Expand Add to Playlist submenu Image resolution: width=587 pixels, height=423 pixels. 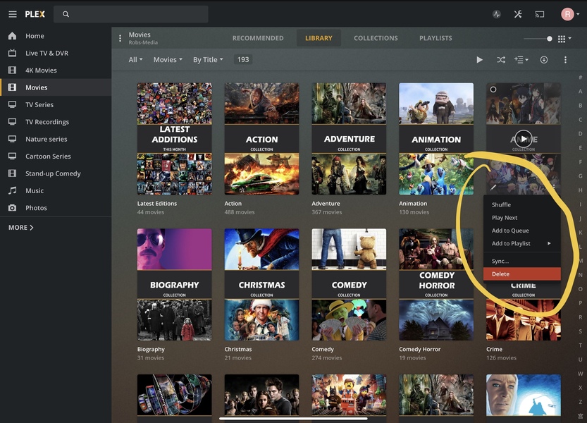522,243
